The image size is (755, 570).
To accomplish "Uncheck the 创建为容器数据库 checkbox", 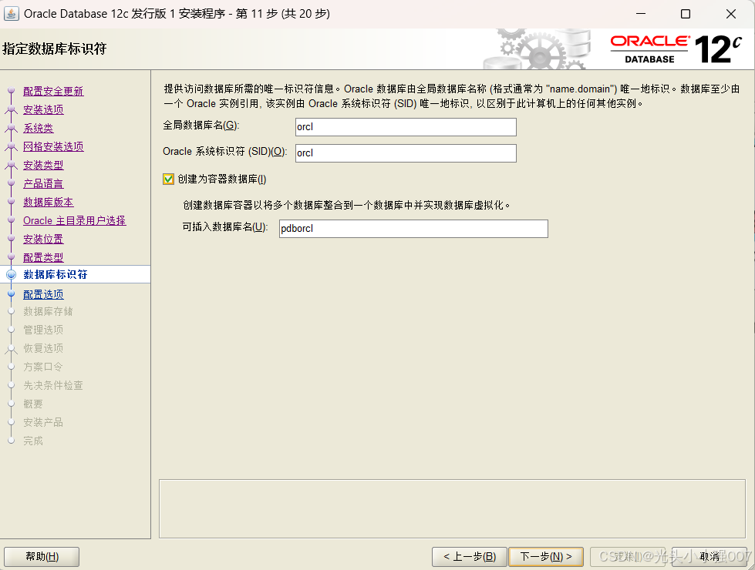I will click(x=167, y=179).
